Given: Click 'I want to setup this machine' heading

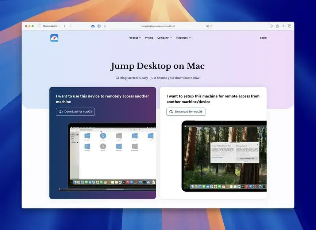Looking at the screenshot, I should 213,99.
